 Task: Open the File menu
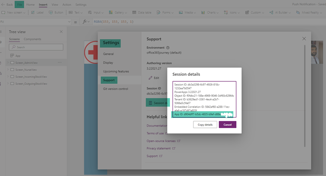[x=20, y=5]
